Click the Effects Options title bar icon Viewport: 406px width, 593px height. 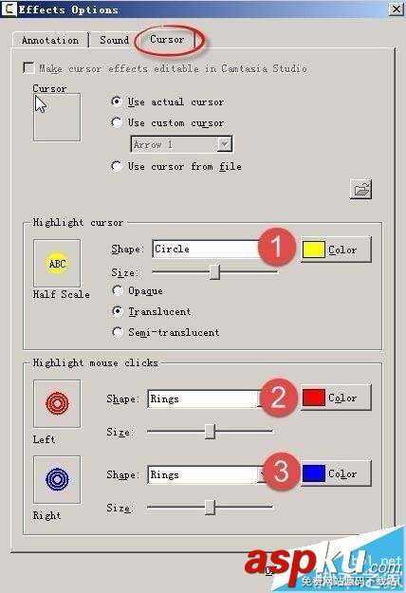(9, 9)
